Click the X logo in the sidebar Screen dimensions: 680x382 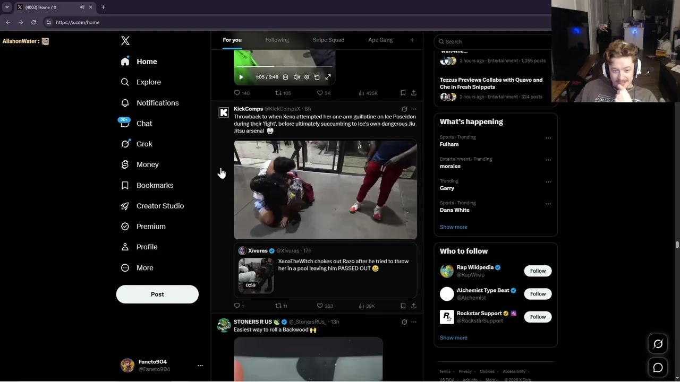click(125, 41)
